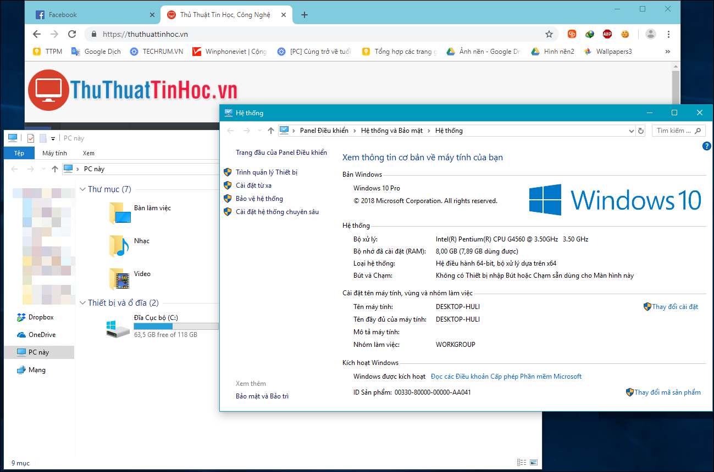
Task: Switch Explorer to details view icon
Action: (x=521, y=463)
